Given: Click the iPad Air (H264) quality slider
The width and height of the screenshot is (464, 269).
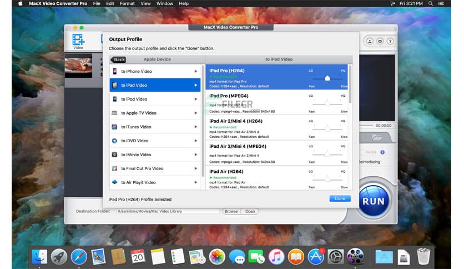Looking at the screenshot, I should coord(327,179).
